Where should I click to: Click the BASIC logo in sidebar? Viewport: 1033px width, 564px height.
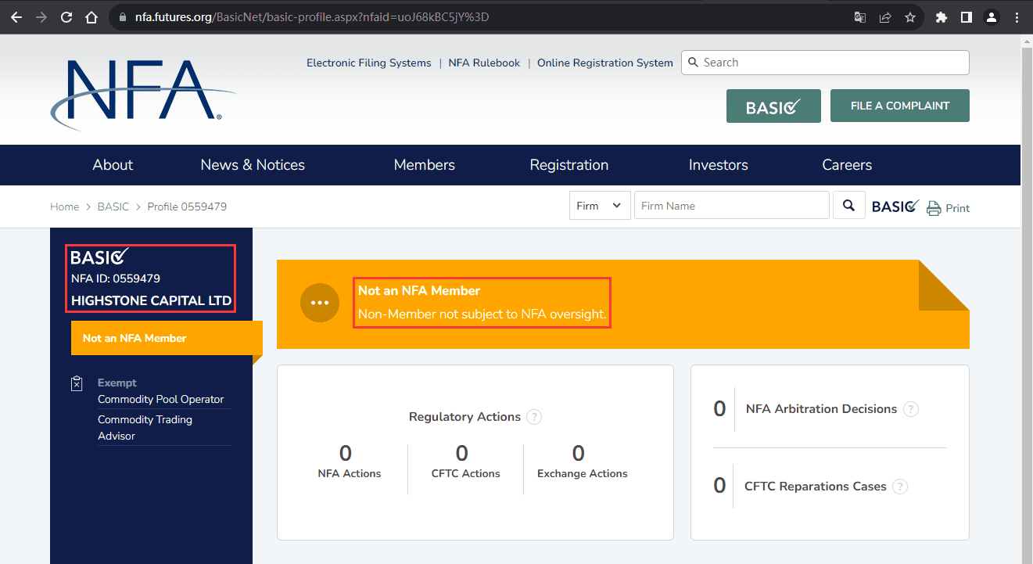[x=100, y=257]
